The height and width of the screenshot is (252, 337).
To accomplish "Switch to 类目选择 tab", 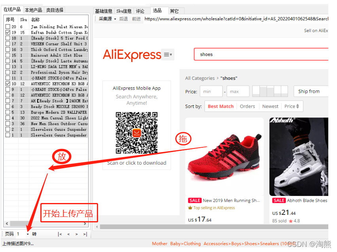I will (x=55, y=10).
